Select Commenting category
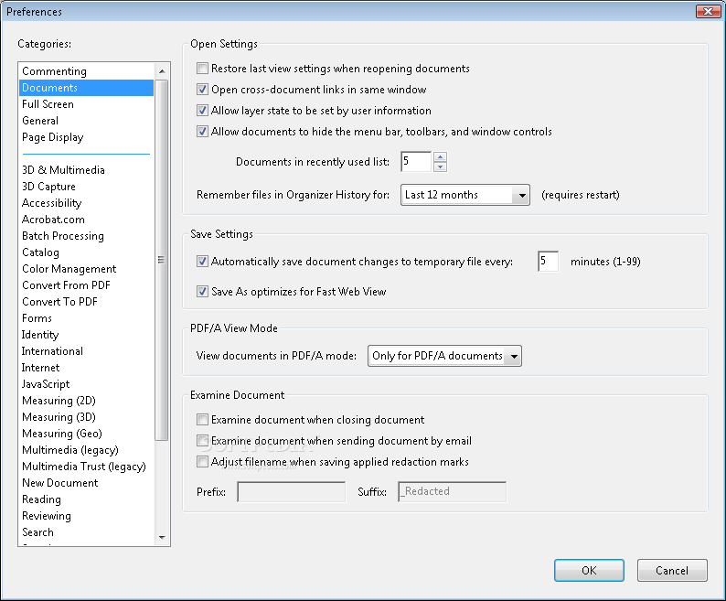The height and width of the screenshot is (601, 726). [x=86, y=71]
